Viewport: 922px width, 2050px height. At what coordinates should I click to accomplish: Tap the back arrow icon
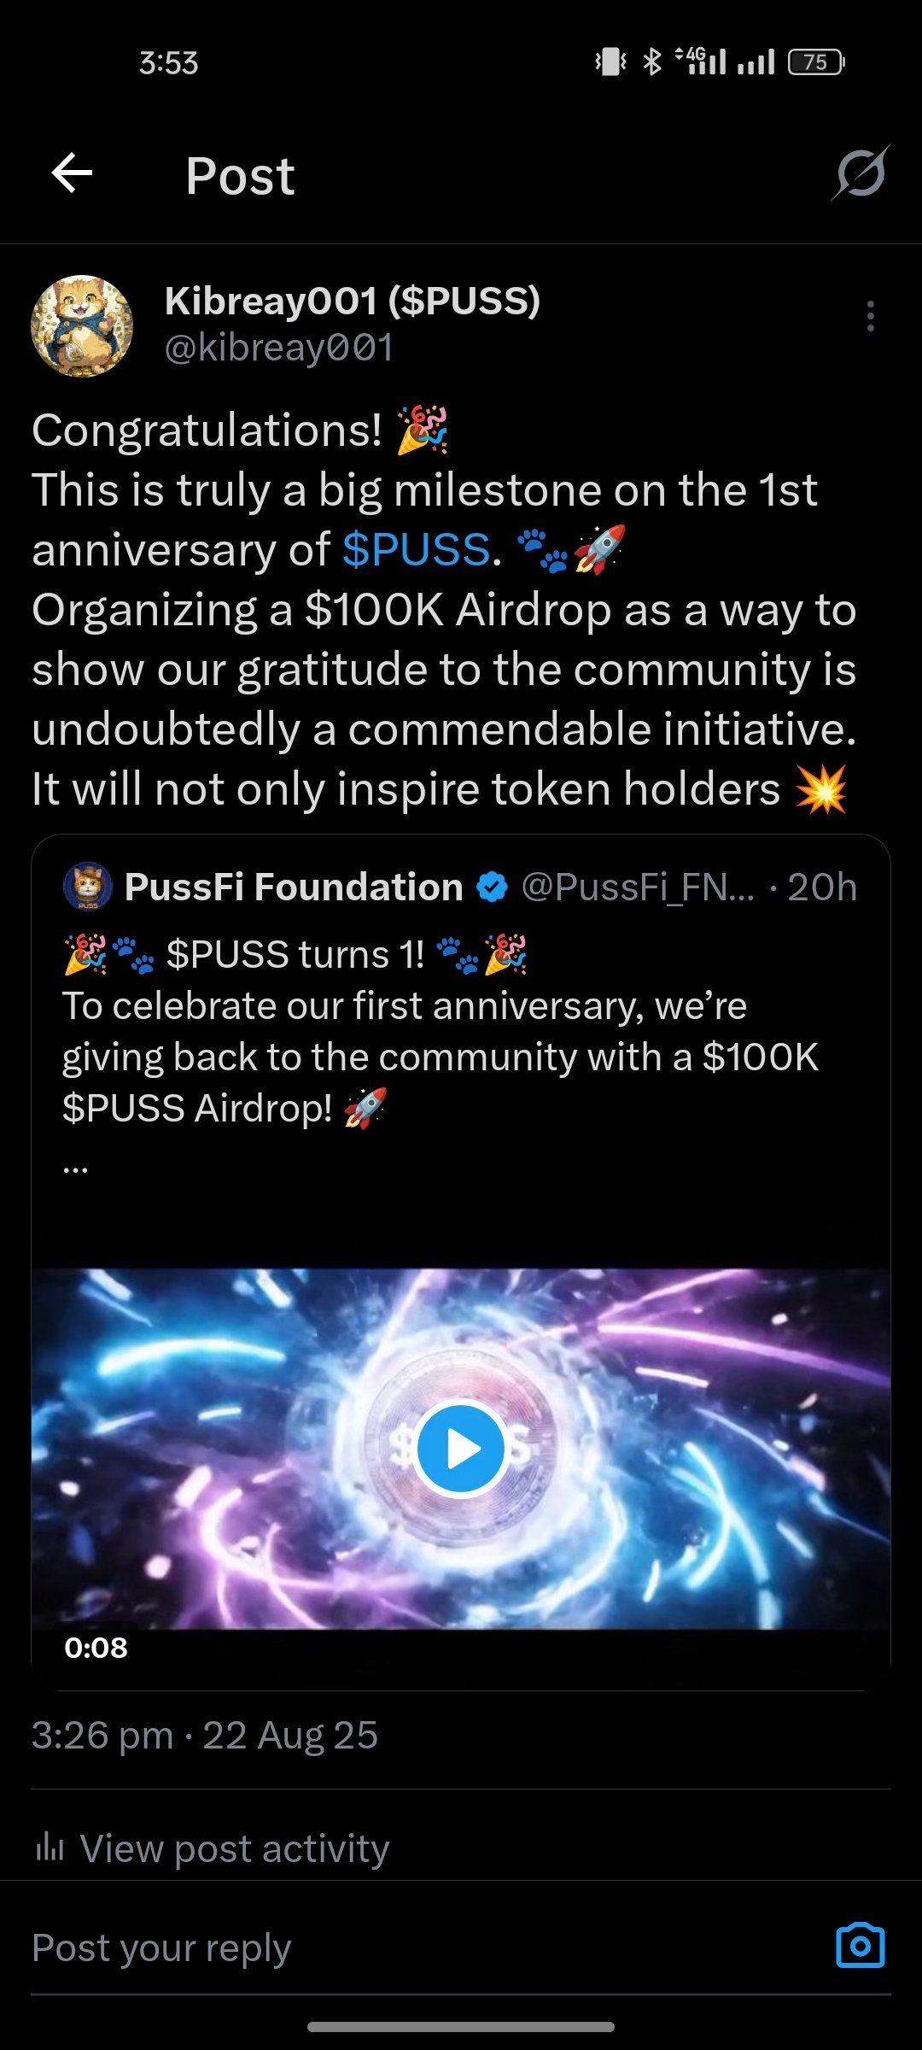73,173
